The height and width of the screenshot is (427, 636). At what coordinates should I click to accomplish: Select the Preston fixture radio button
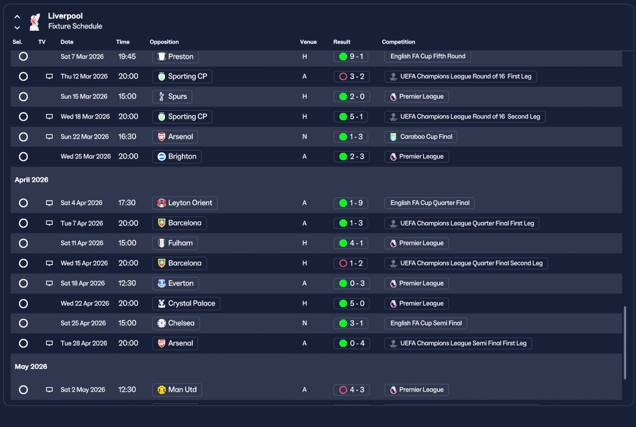tap(23, 57)
